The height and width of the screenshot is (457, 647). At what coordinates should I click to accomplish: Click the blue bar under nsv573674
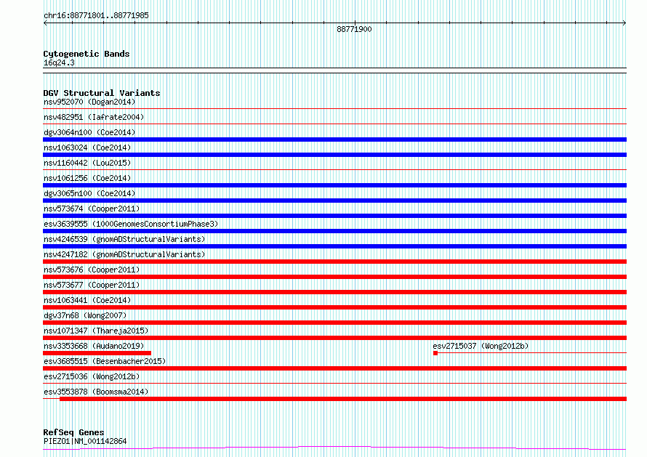pos(334,216)
